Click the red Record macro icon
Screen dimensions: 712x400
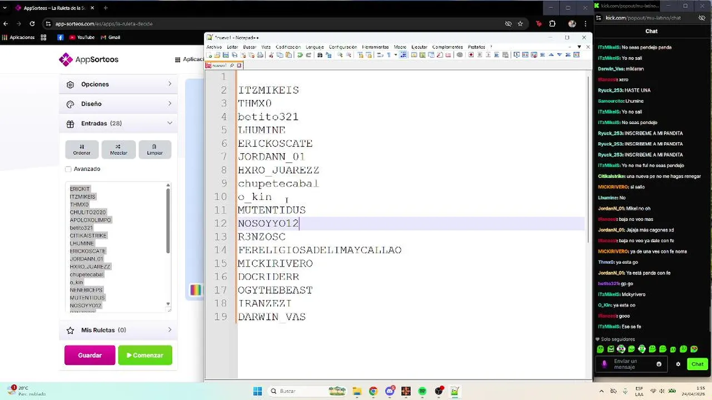(x=471, y=55)
